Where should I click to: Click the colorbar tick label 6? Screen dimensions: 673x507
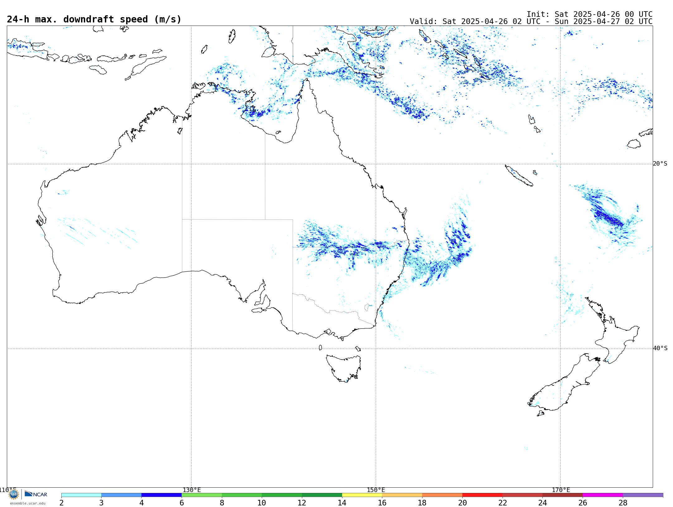[182, 503]
